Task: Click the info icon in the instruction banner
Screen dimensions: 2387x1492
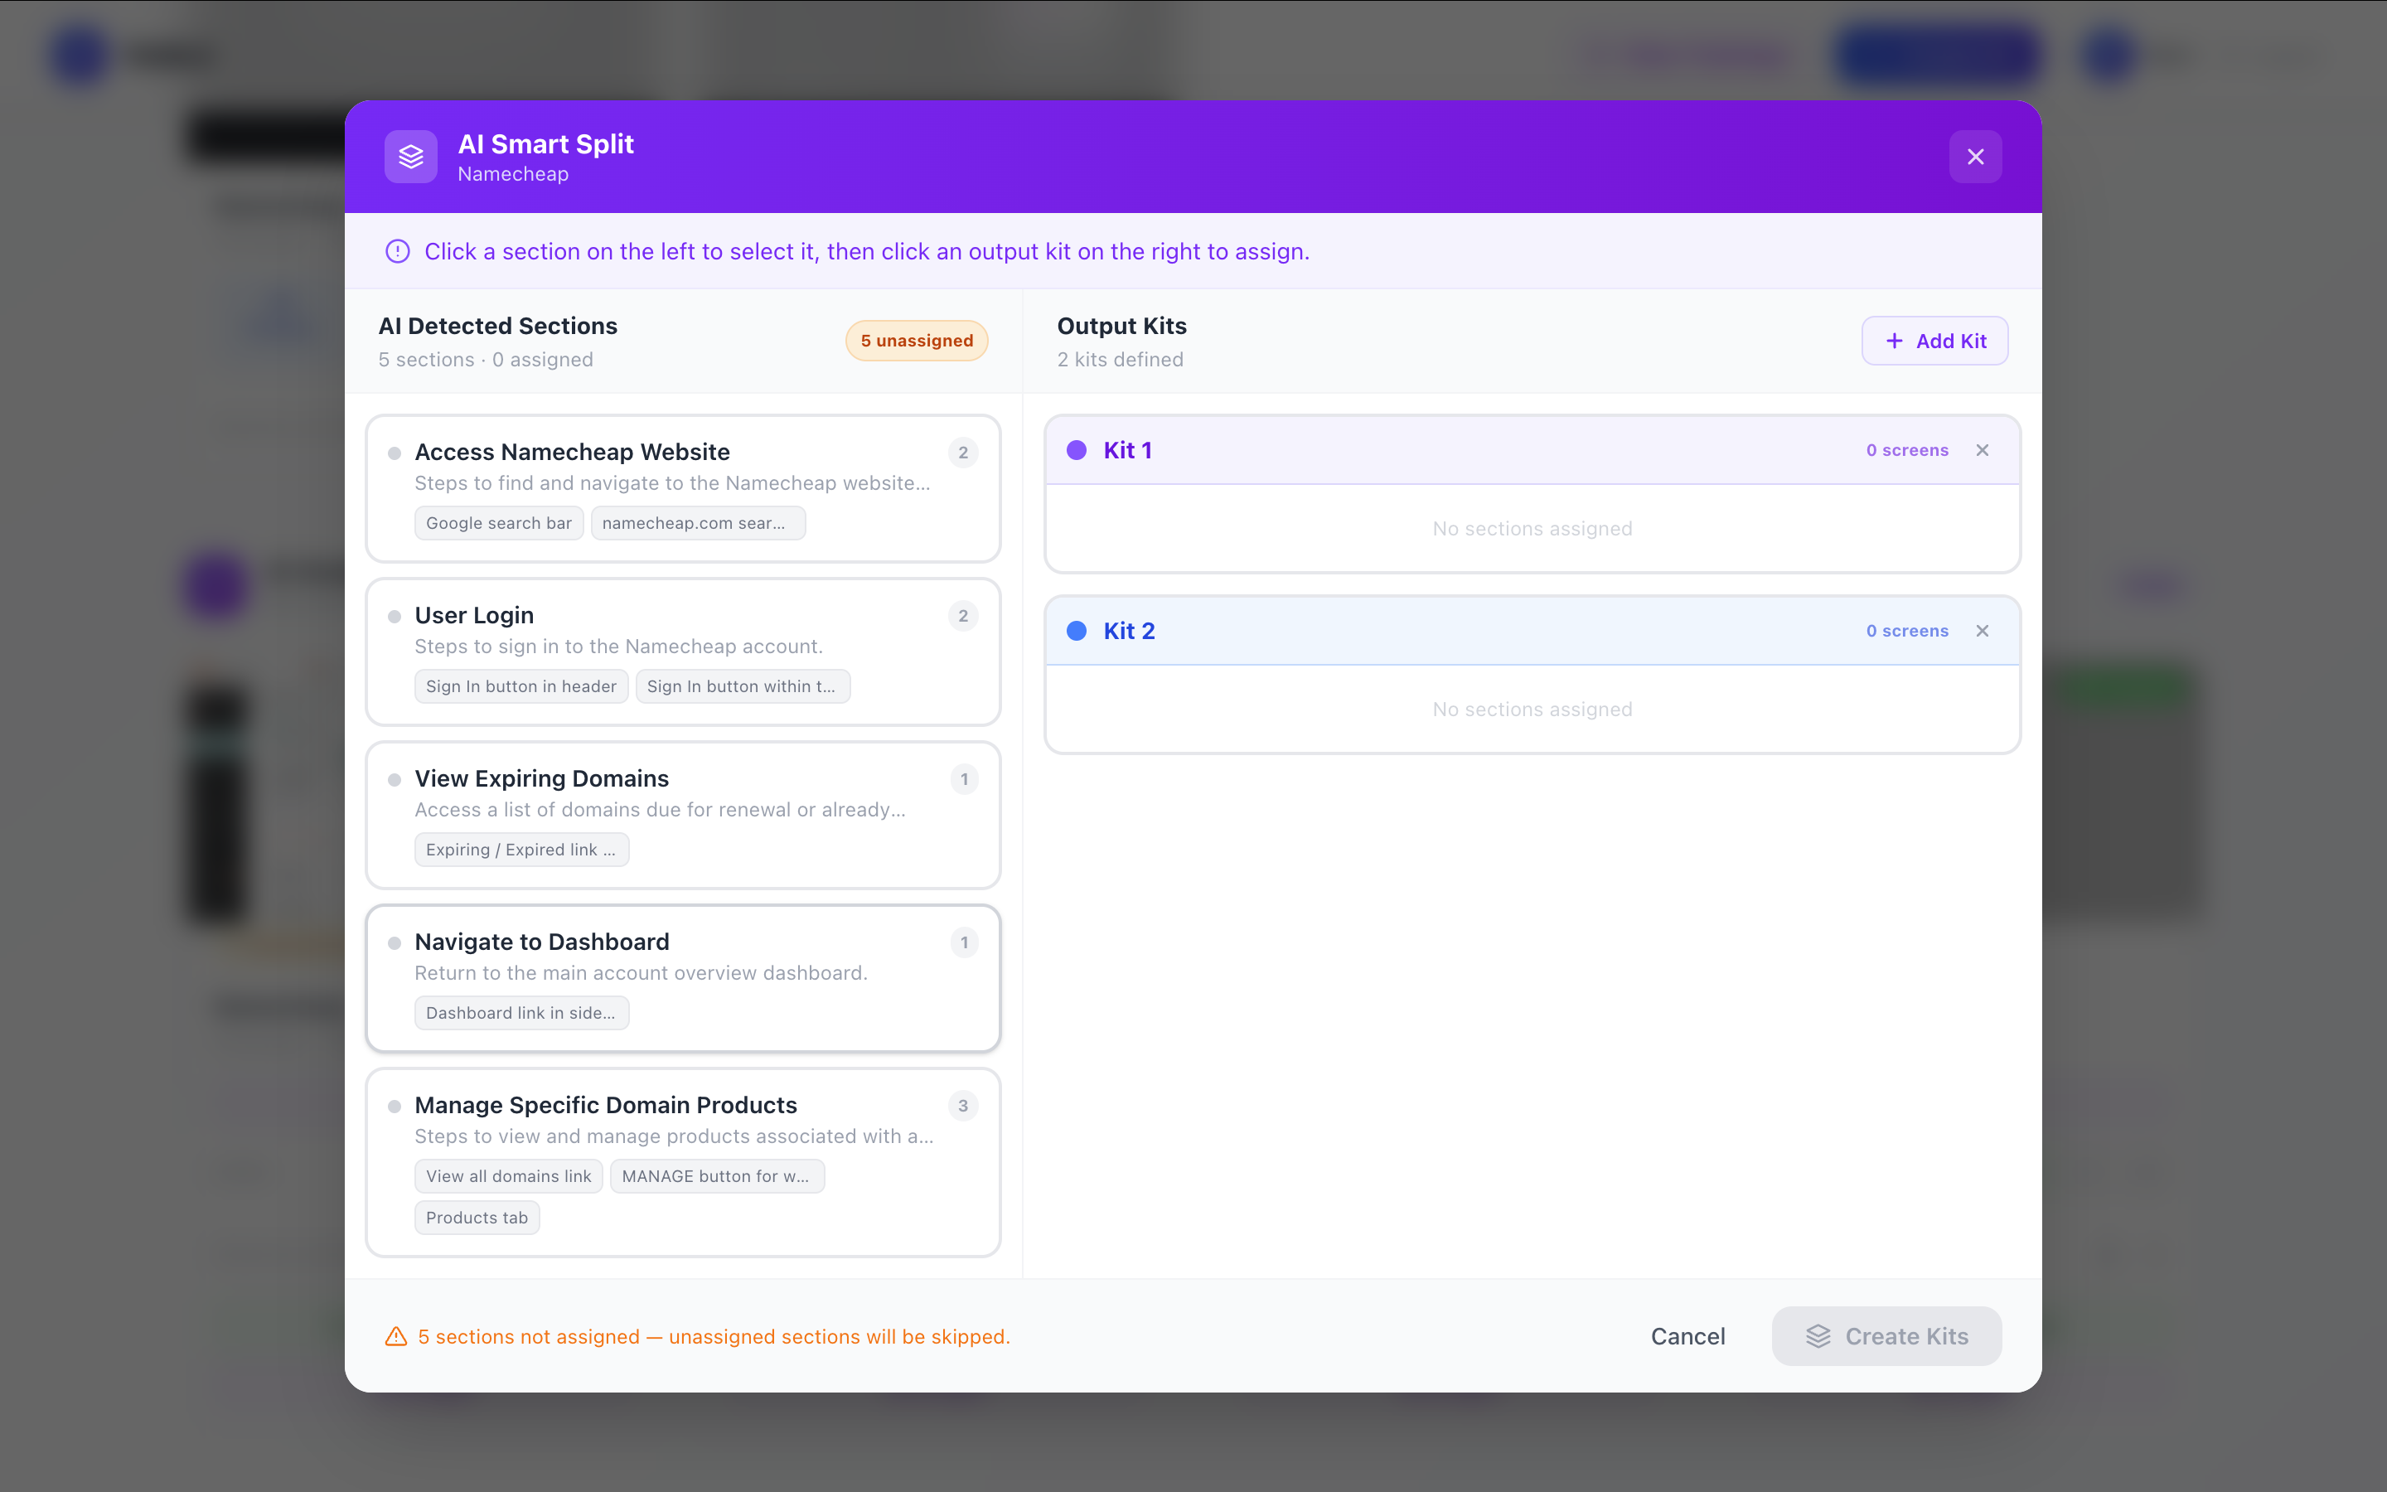Action: click(x=398, y=252)
